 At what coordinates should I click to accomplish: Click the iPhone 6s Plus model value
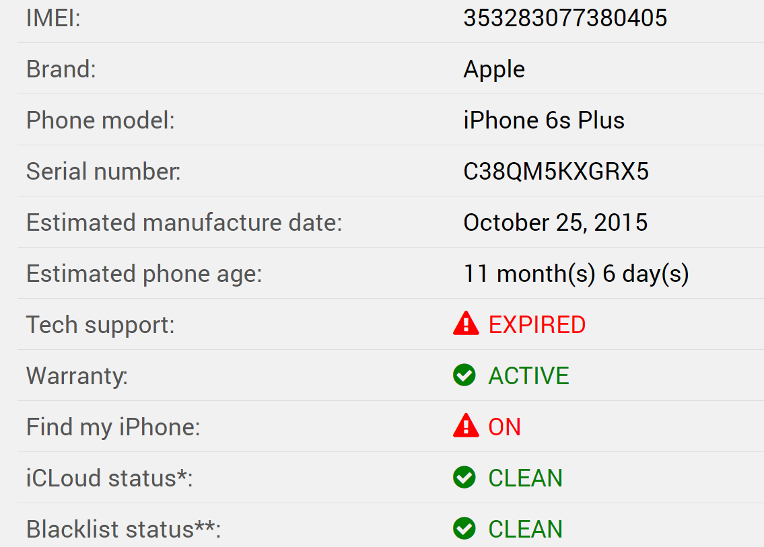pyautogui.click(x=544, y=120)
